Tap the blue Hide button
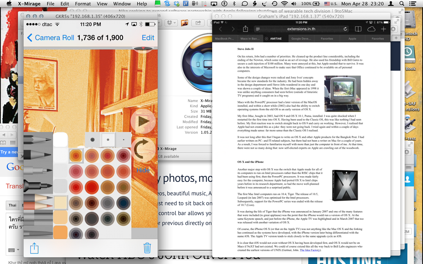The width and height of the screenshot is (423, 264). tap(143, 170)
